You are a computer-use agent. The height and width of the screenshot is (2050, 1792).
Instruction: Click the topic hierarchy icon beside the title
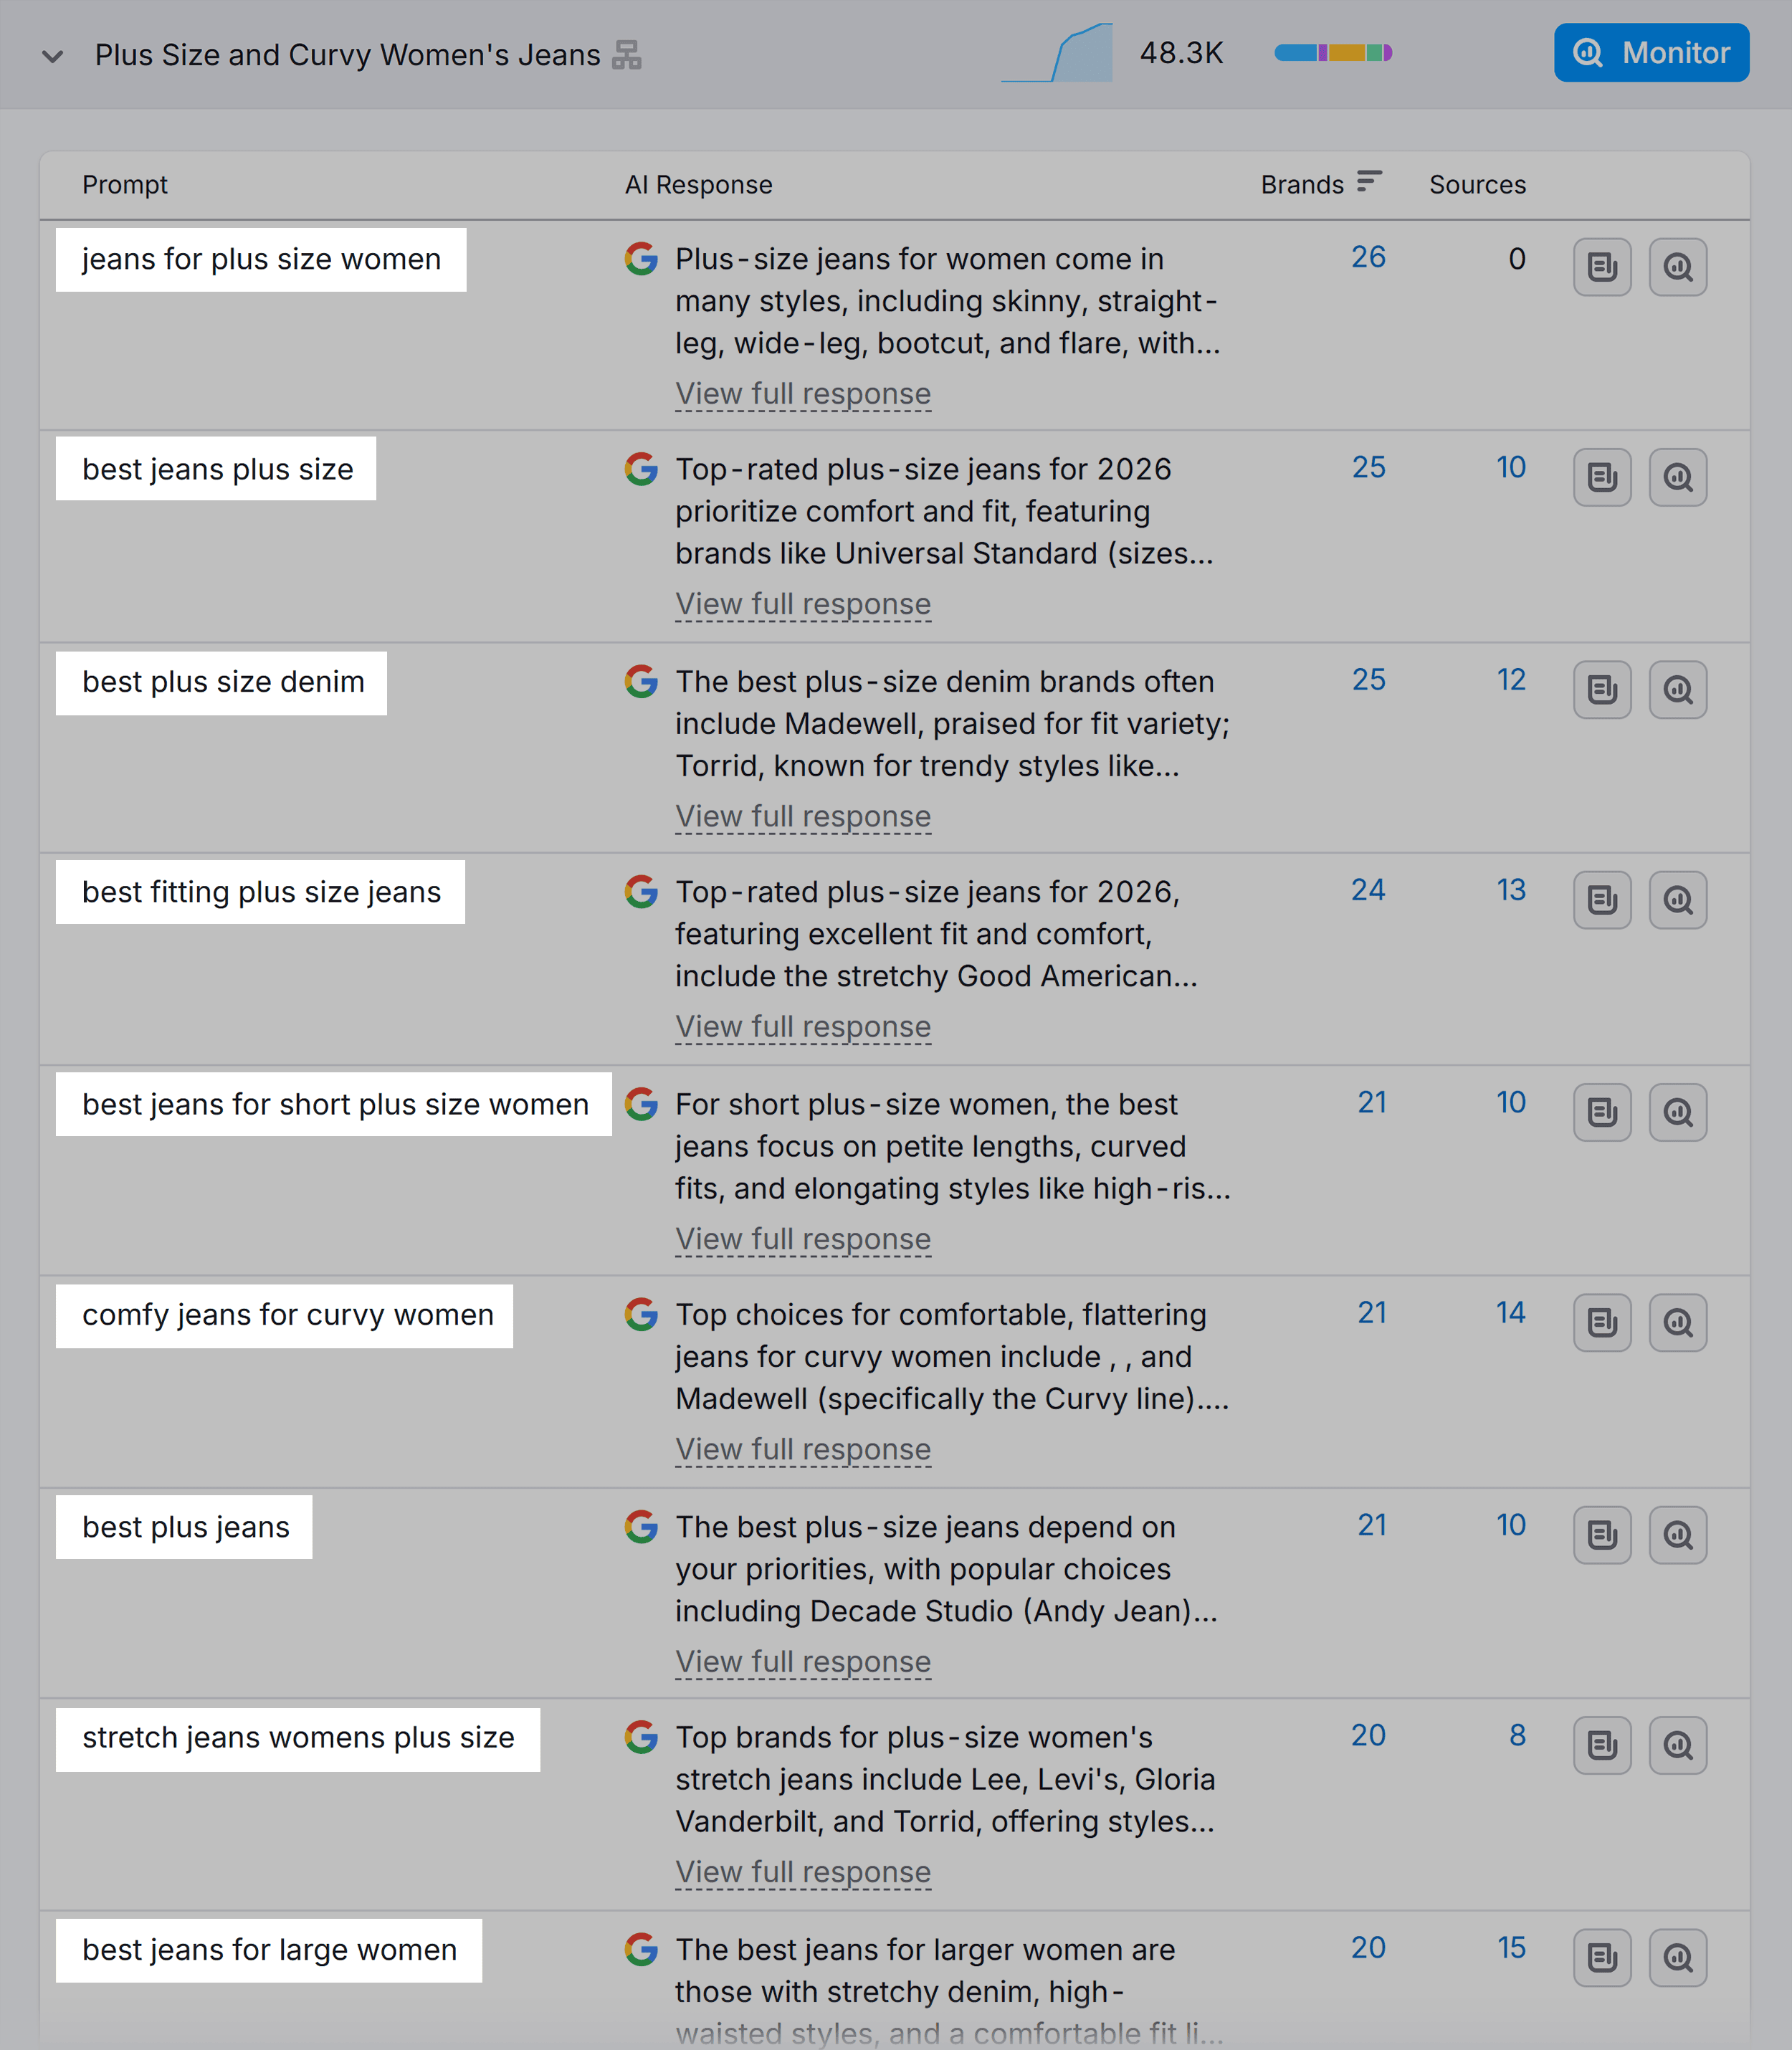point(627,55)
